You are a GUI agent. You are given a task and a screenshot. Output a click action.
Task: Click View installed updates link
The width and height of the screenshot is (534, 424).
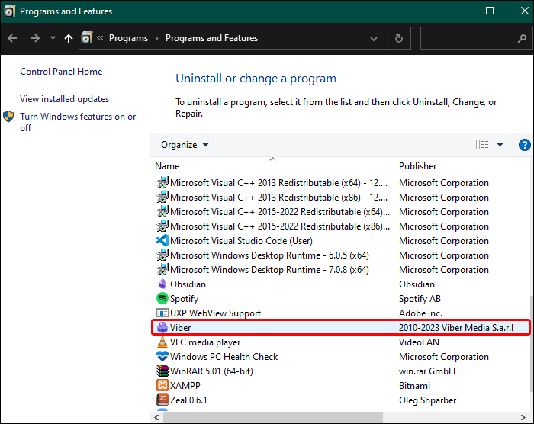[x=64, y=99]
